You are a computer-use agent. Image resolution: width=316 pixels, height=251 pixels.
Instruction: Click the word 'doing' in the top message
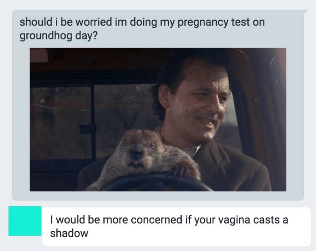143,23
